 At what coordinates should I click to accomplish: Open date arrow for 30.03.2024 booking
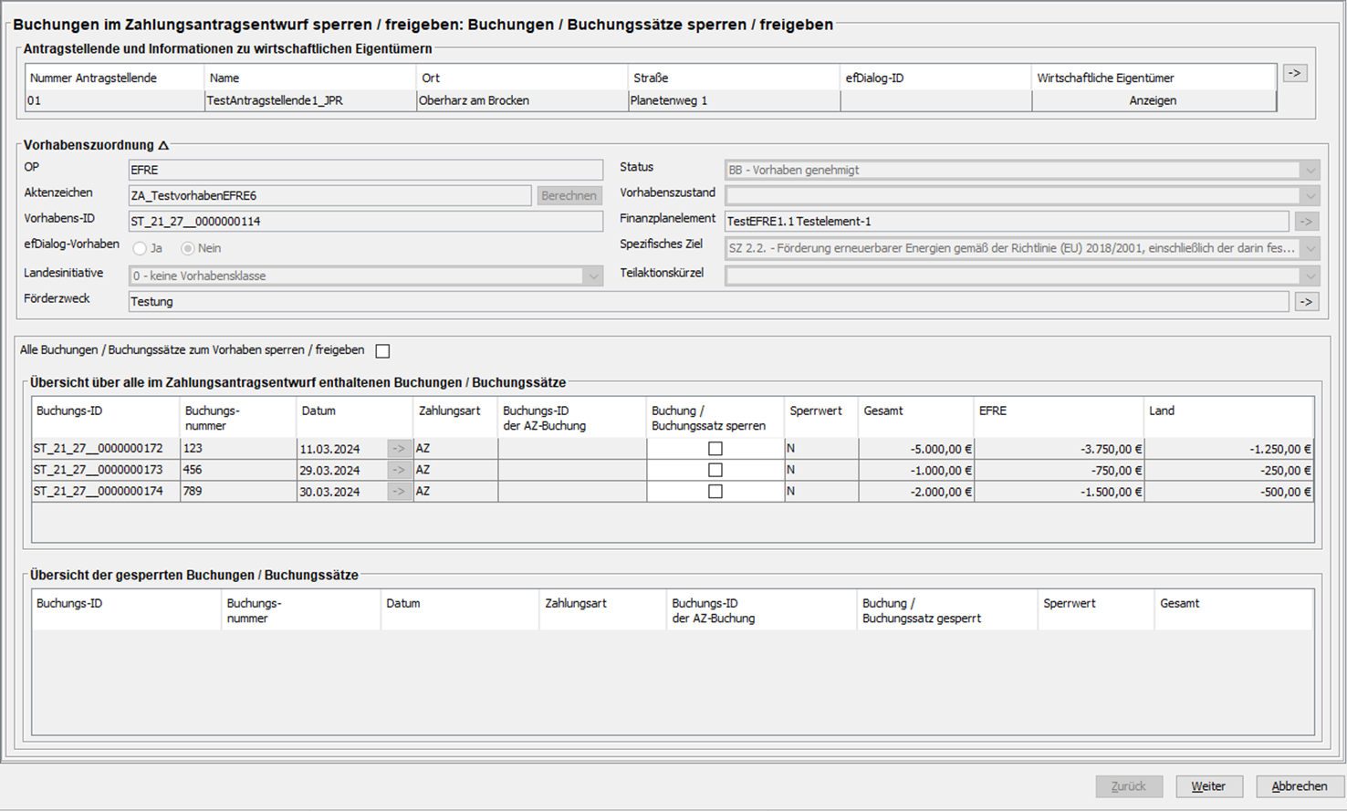click(x=399, y=491)
